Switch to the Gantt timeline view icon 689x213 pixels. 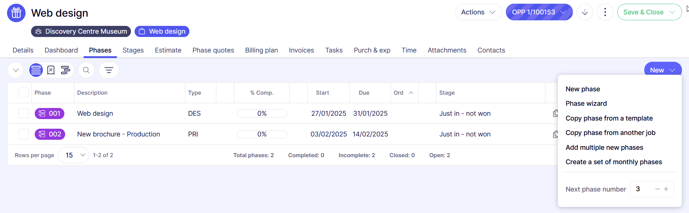coord(65,70)
